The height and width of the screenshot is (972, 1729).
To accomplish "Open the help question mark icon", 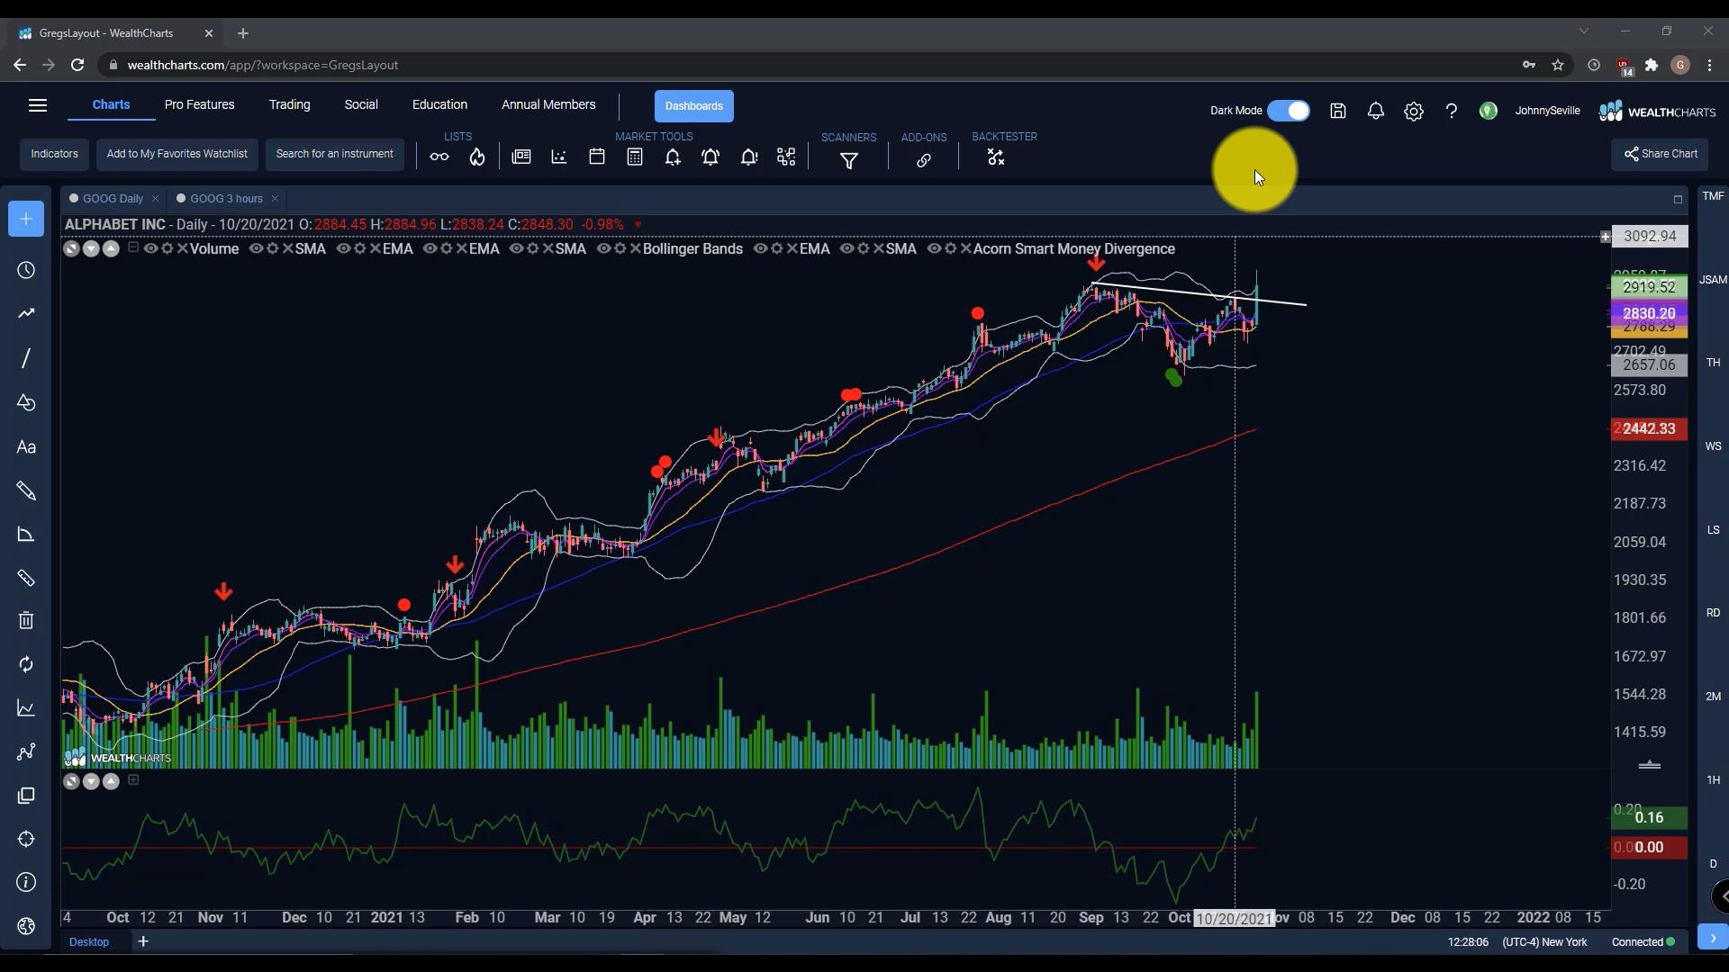I will click(x=1452, y=112).
